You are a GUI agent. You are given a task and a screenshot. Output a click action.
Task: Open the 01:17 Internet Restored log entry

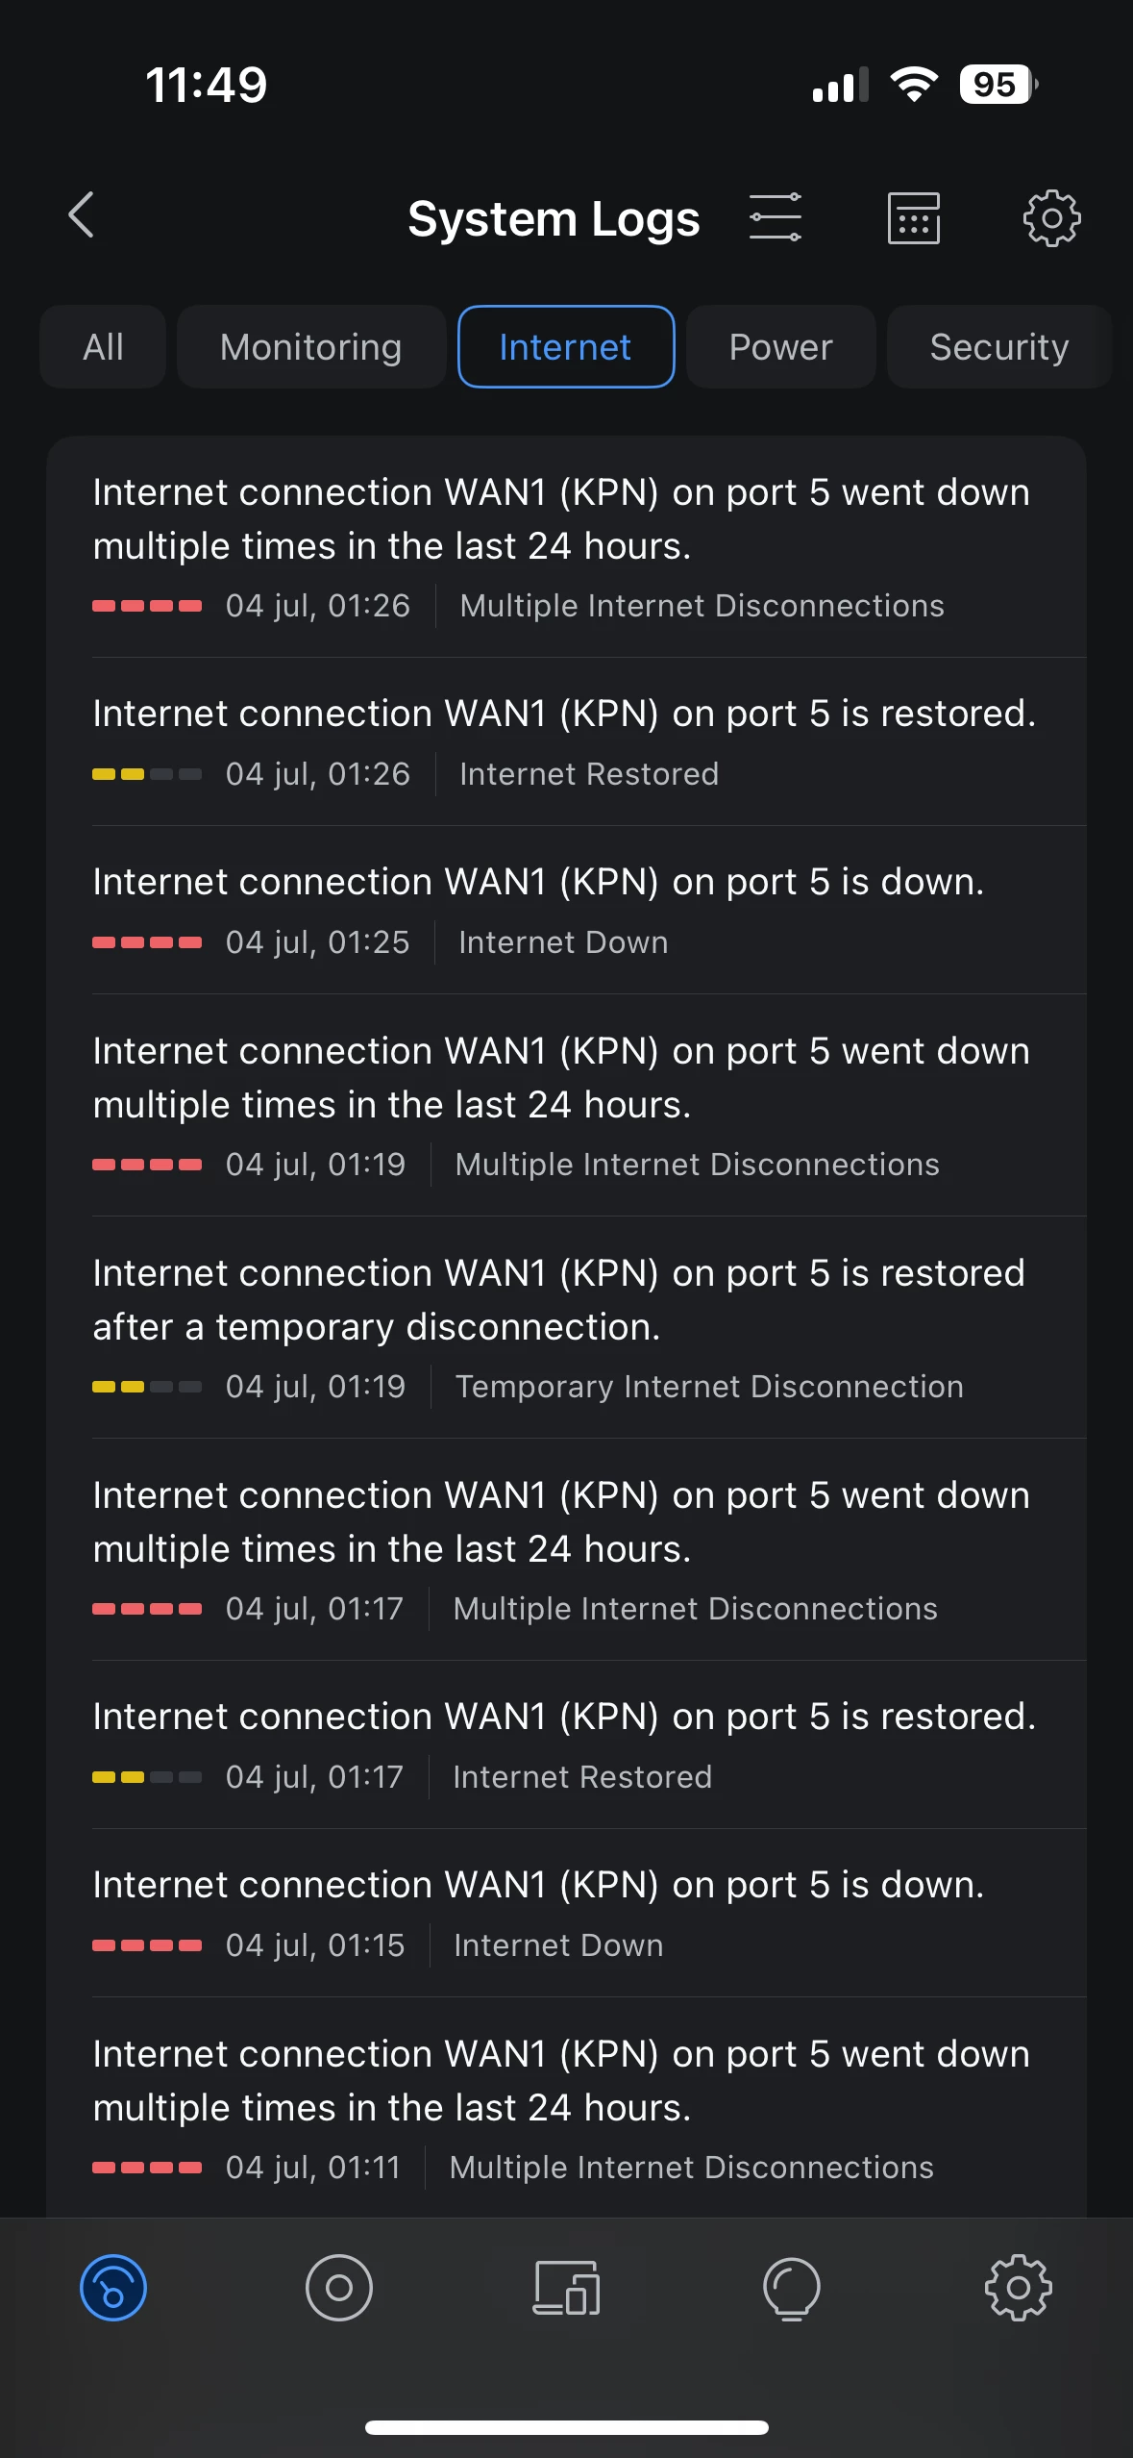(x=566, y=1744)
